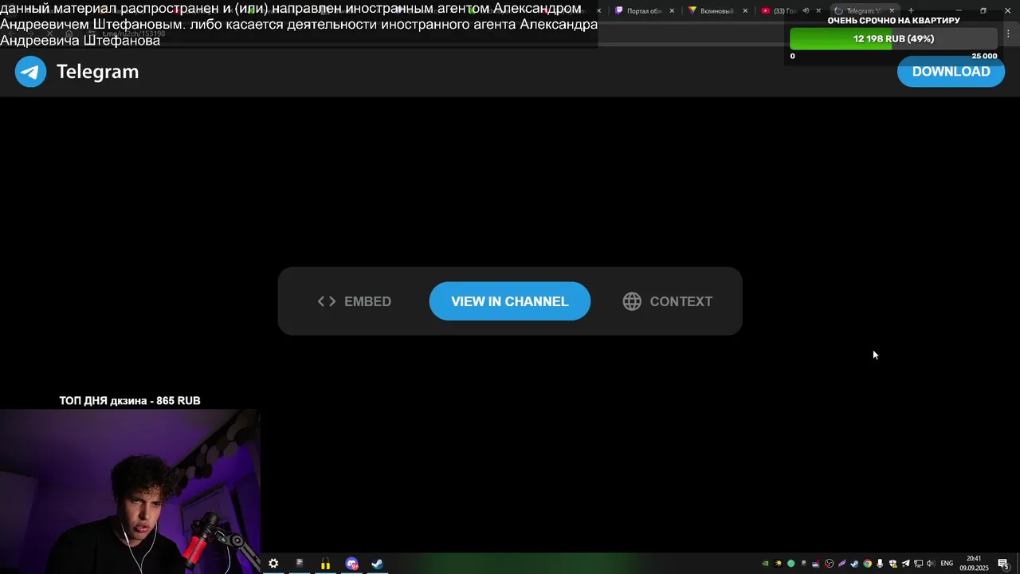Click View in Channel button

point(510,301)
